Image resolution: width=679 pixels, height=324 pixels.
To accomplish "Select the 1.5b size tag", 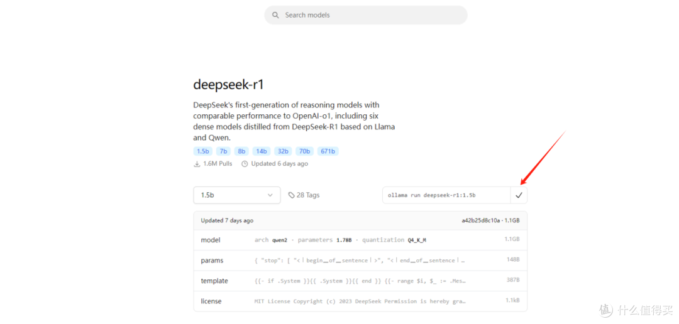I will click(x=203, y=151).
